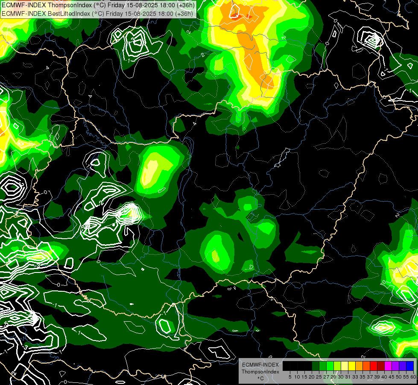Click the dark red 39–40 legend swatch
This screenshot has height=385, width=418.
coord(381,366)
